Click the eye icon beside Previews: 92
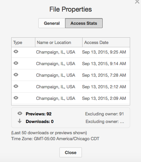141x162 pixels. [20, 113]
